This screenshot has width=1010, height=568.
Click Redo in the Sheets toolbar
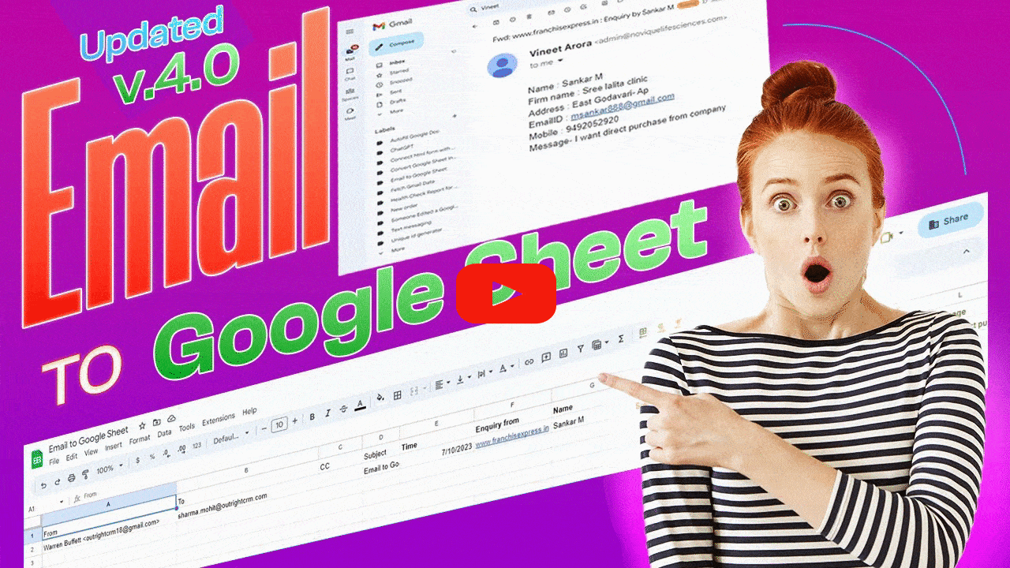point(58,482)
